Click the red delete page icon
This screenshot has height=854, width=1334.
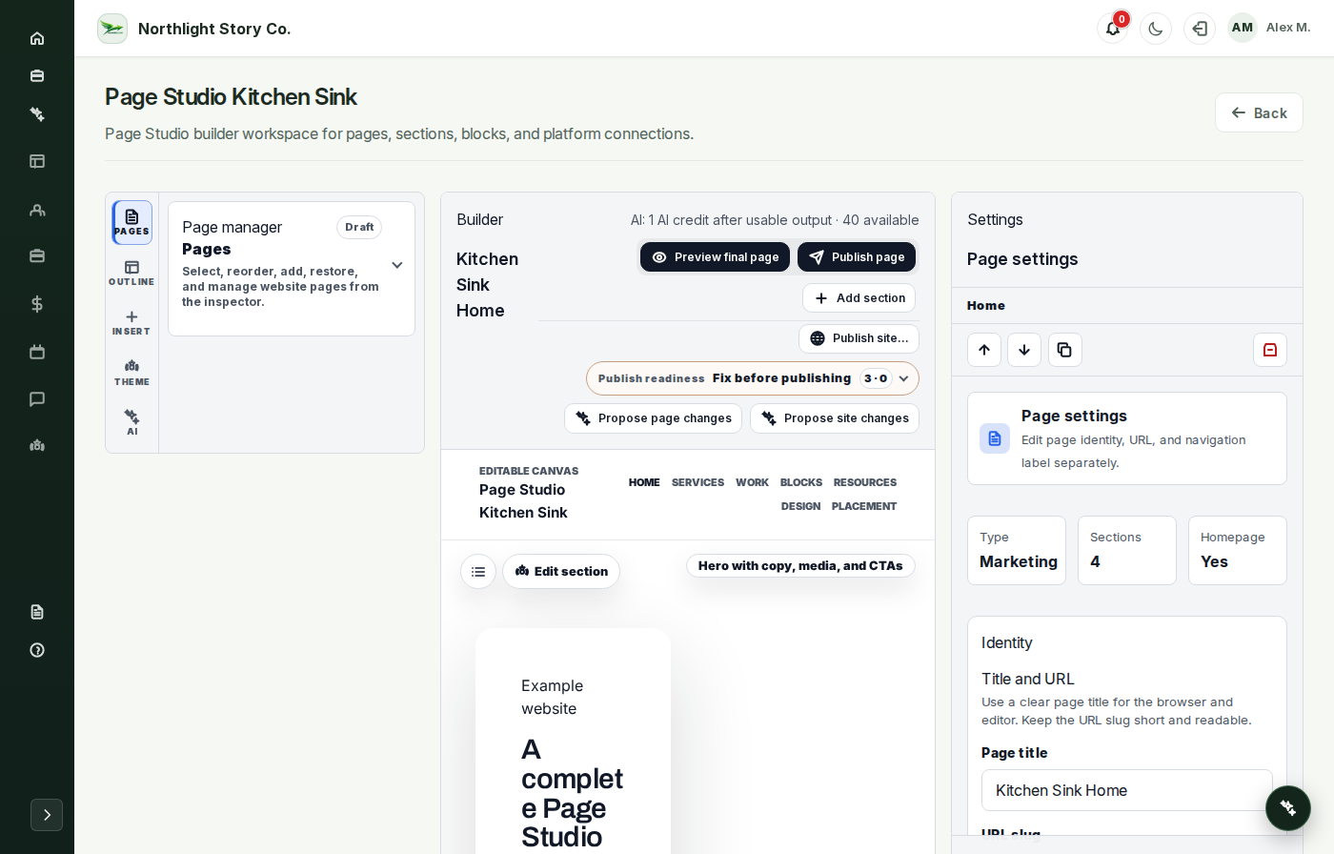1270,350
